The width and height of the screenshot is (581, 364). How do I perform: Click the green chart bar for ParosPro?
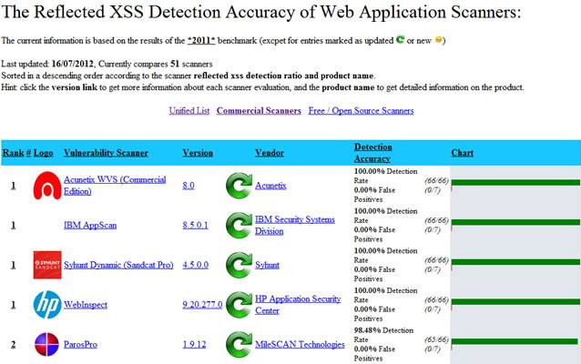(515, 341)
